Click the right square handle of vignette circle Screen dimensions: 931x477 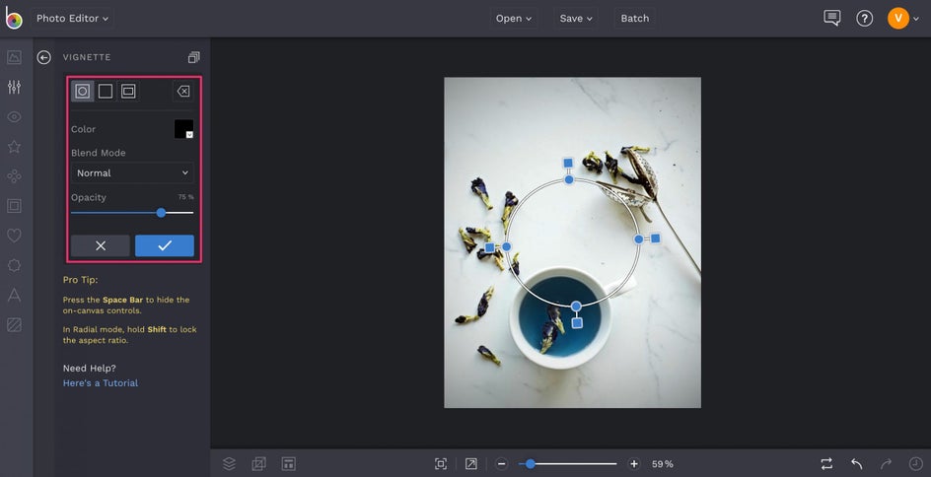(x=656, y=238)
